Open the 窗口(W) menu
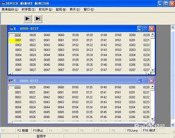 89,9
